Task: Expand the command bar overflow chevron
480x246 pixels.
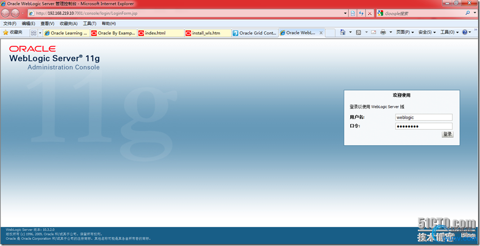Action: tap(476, 30)
